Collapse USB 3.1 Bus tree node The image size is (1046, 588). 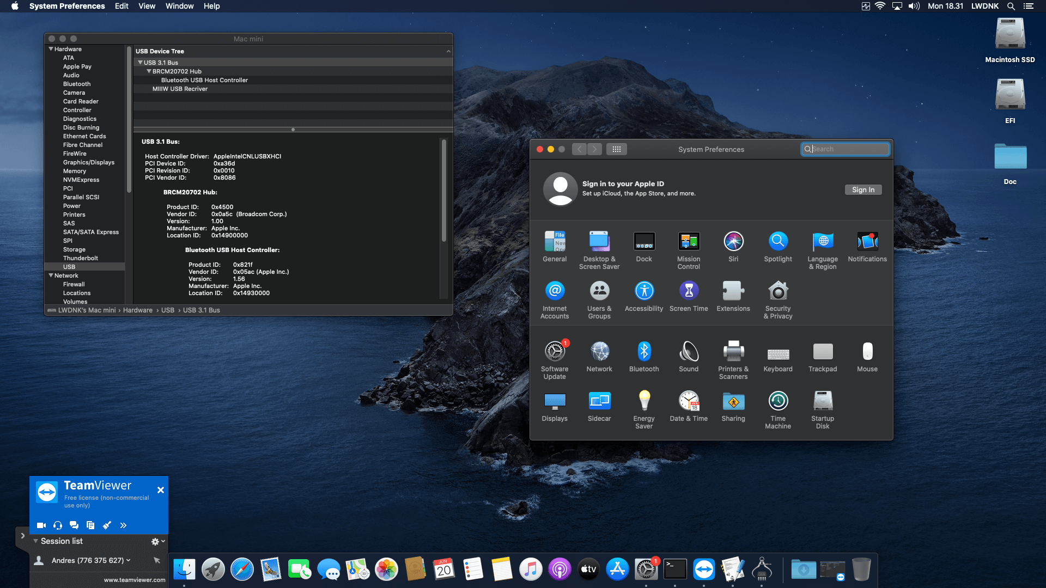tap(140, 63)
